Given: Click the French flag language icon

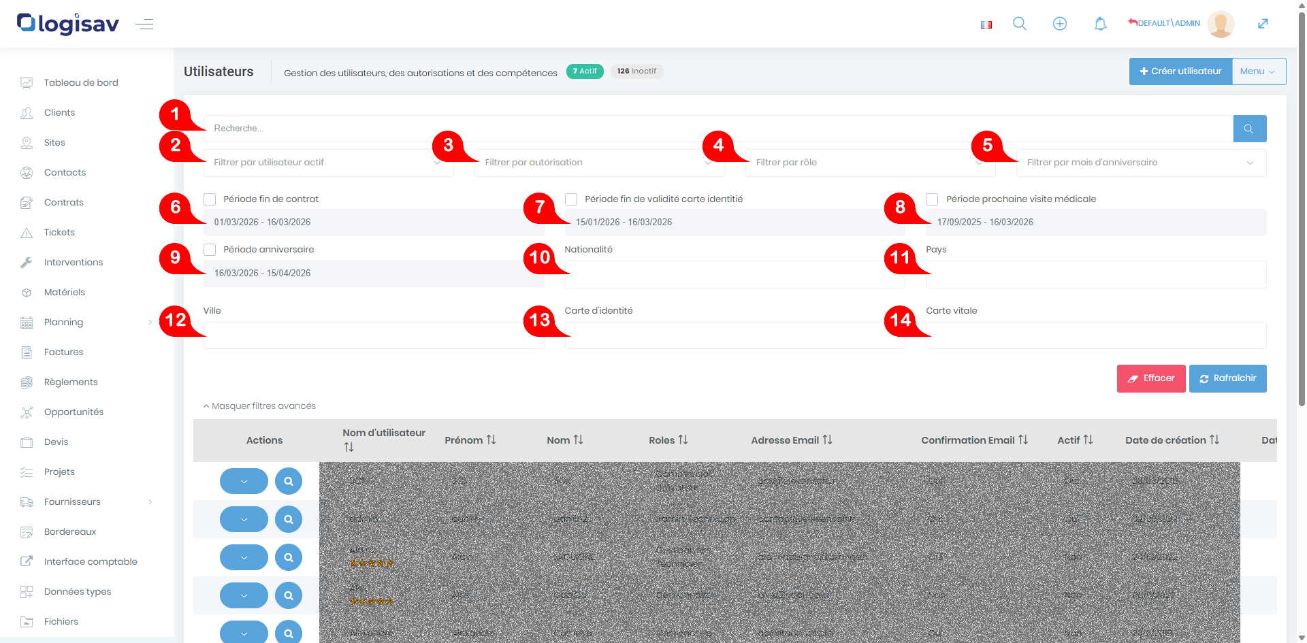Looking at the screenshot, I should click(986, 24).
